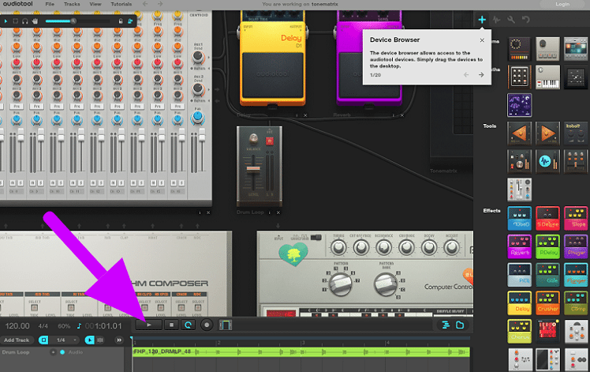This screenshot has width=590, height=372.
Task: Toggle the desktop lock icon
Action: (121, 21)
